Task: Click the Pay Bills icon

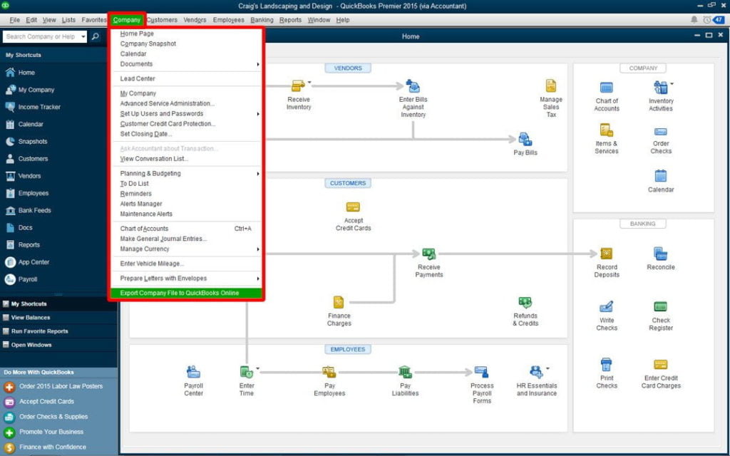Action: 525,140
